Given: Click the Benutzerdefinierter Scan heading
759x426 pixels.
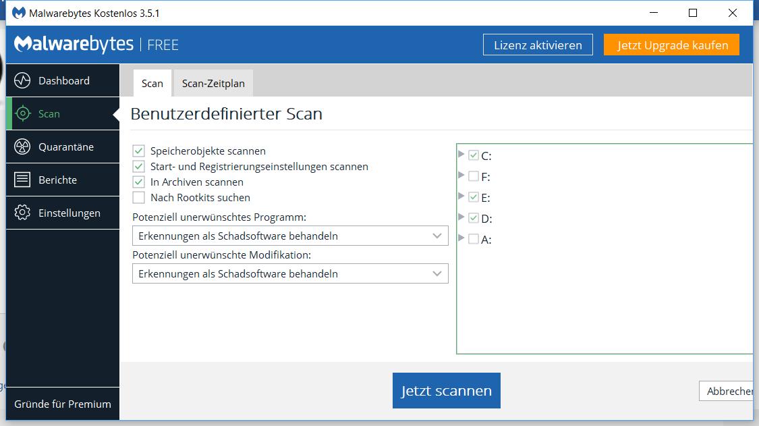Looking at the screenshot, I should 227,113.
